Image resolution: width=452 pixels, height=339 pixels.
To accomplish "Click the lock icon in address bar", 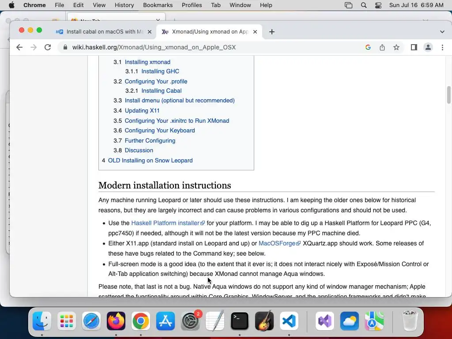I will 65,47.
